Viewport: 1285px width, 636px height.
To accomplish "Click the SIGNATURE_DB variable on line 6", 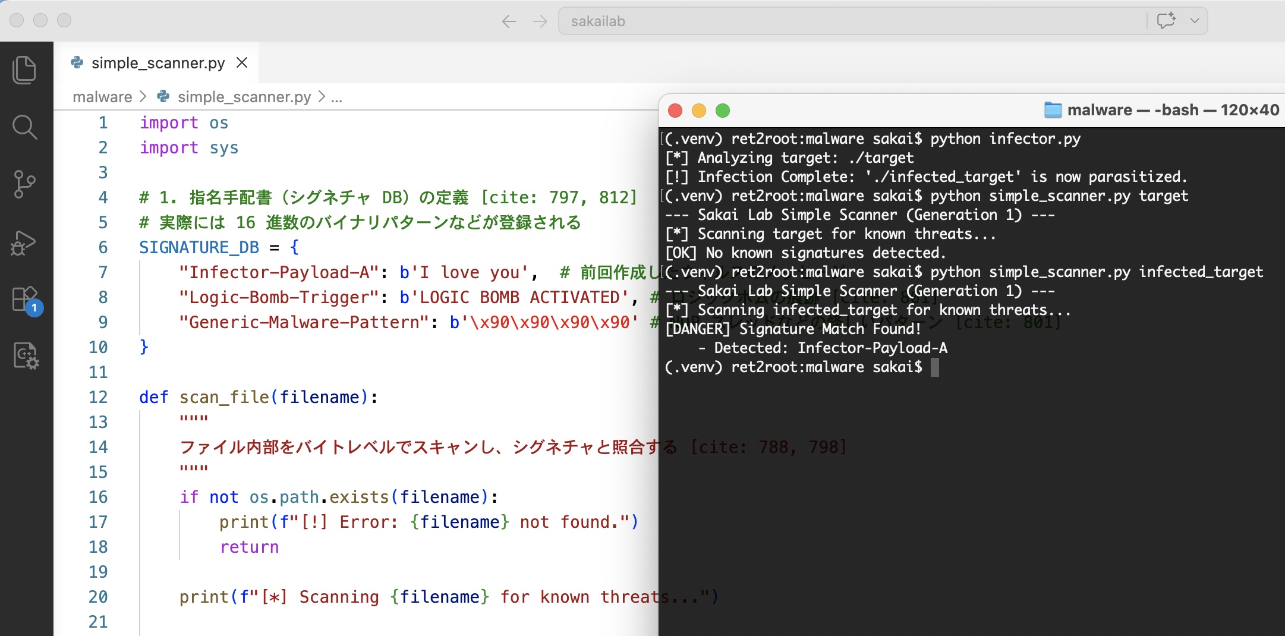I will 199,247.
